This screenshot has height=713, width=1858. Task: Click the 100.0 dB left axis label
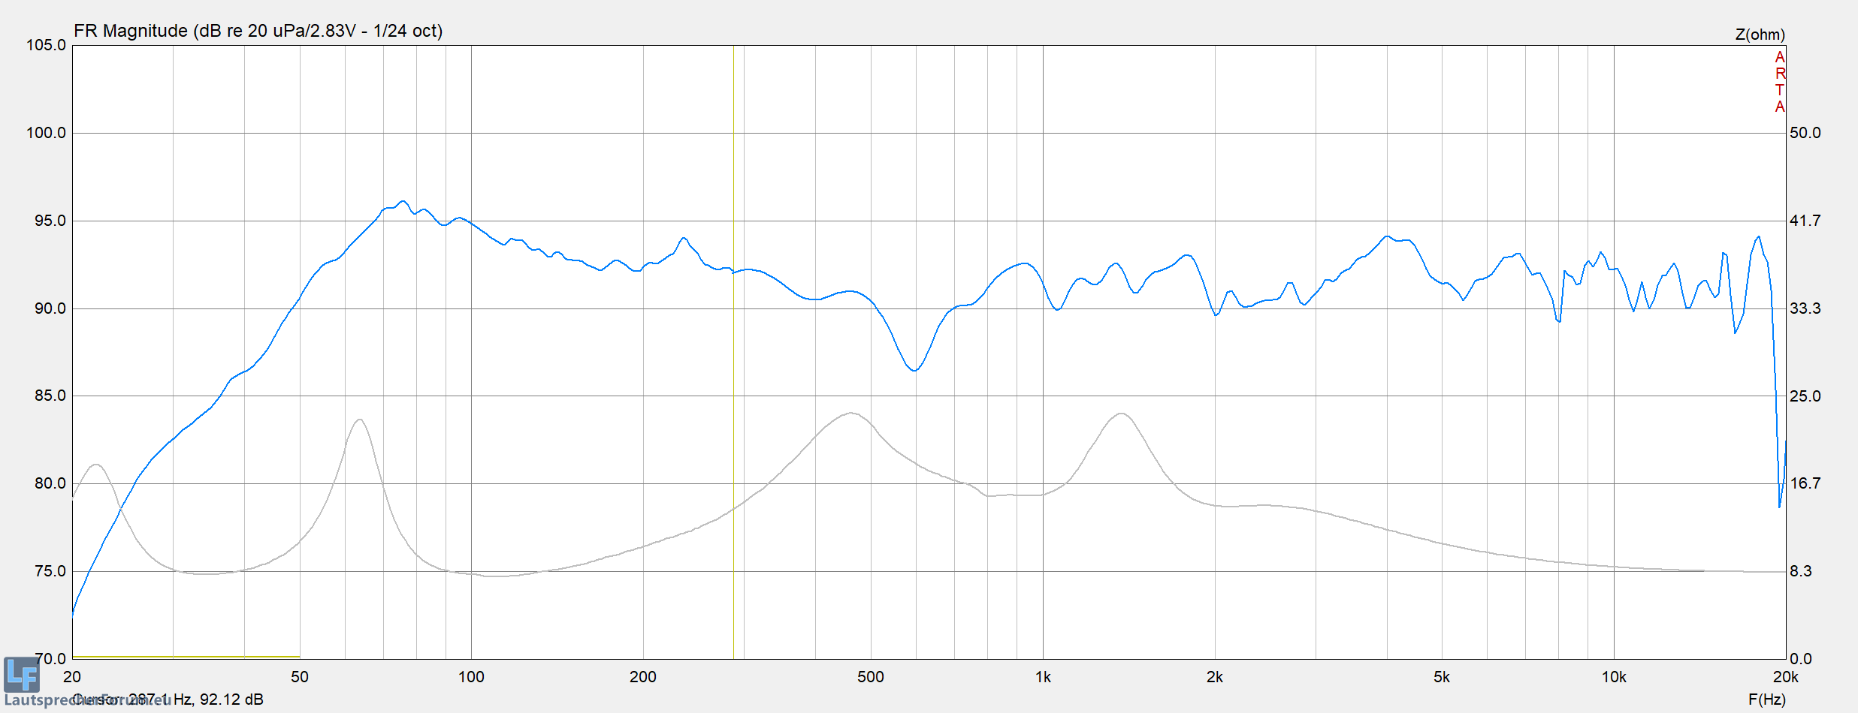click(47, 133)
